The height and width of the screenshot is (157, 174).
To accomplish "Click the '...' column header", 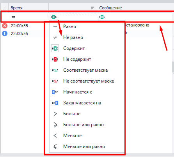I will (x=5, y=8).
